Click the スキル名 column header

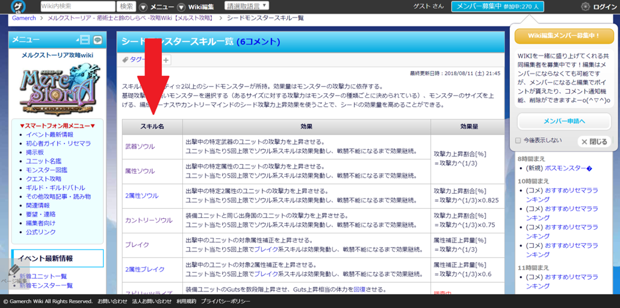click(152, 127)
